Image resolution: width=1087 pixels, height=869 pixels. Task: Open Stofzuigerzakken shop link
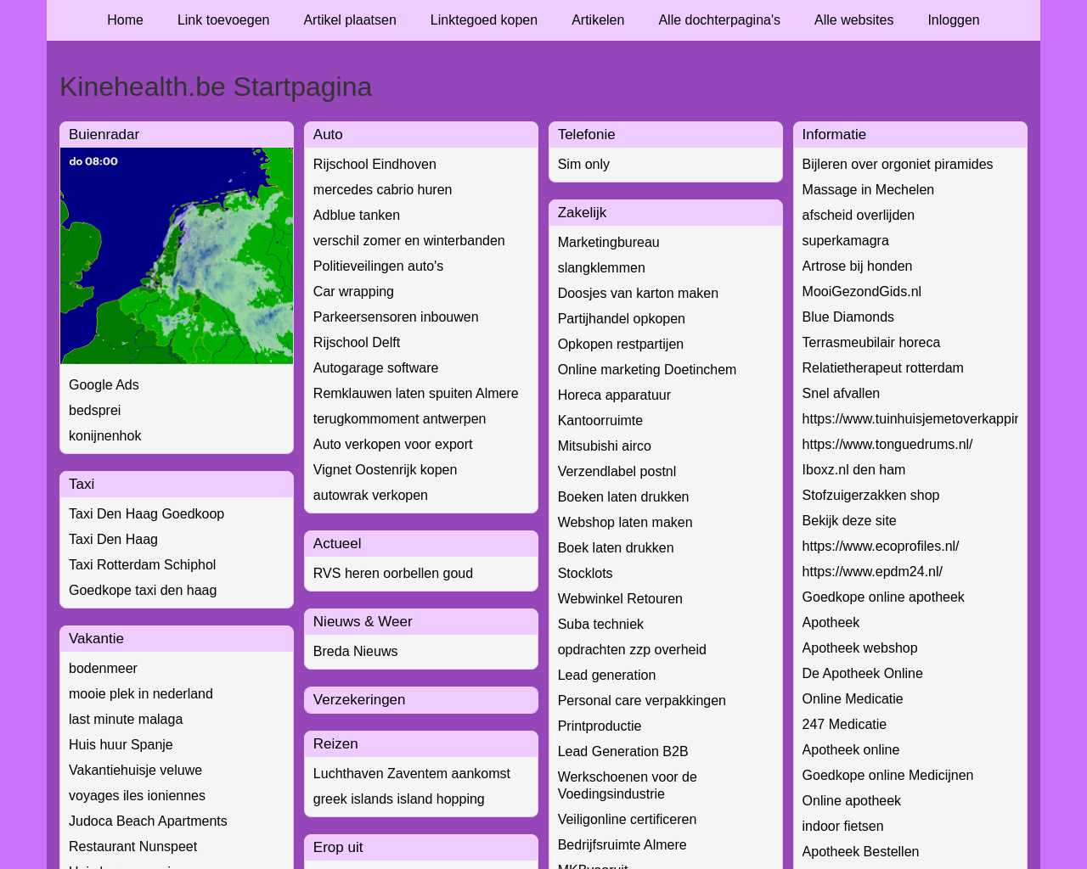[x=870, y=496]
